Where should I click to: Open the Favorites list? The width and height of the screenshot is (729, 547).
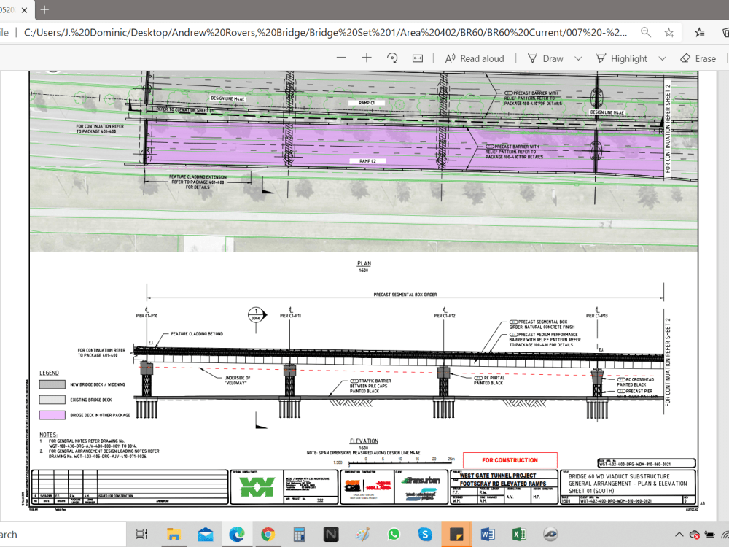pos(699,32)
